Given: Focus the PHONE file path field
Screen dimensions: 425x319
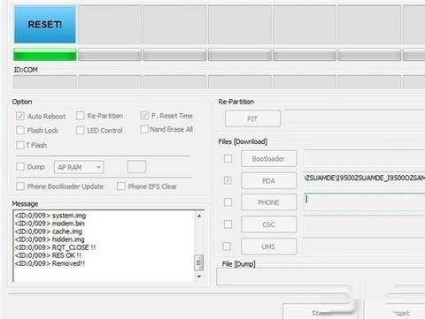Looking at the screenshot, I should pyautogui.click(x=365, y=201).
